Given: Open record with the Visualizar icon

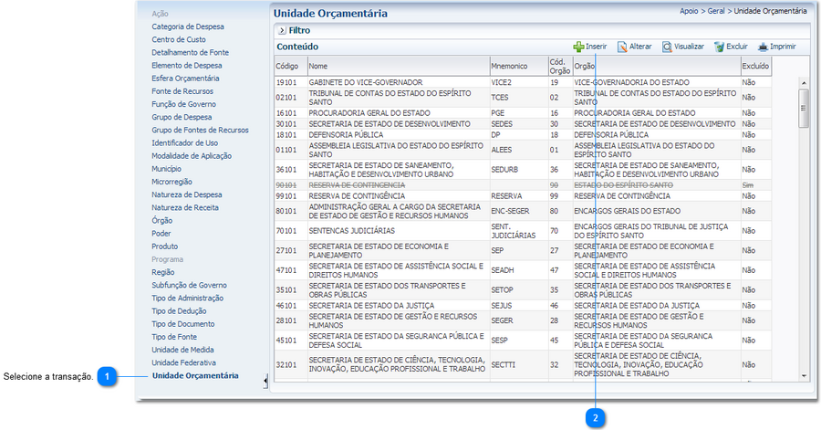Looking at the screenshot, I should (668, 47).
